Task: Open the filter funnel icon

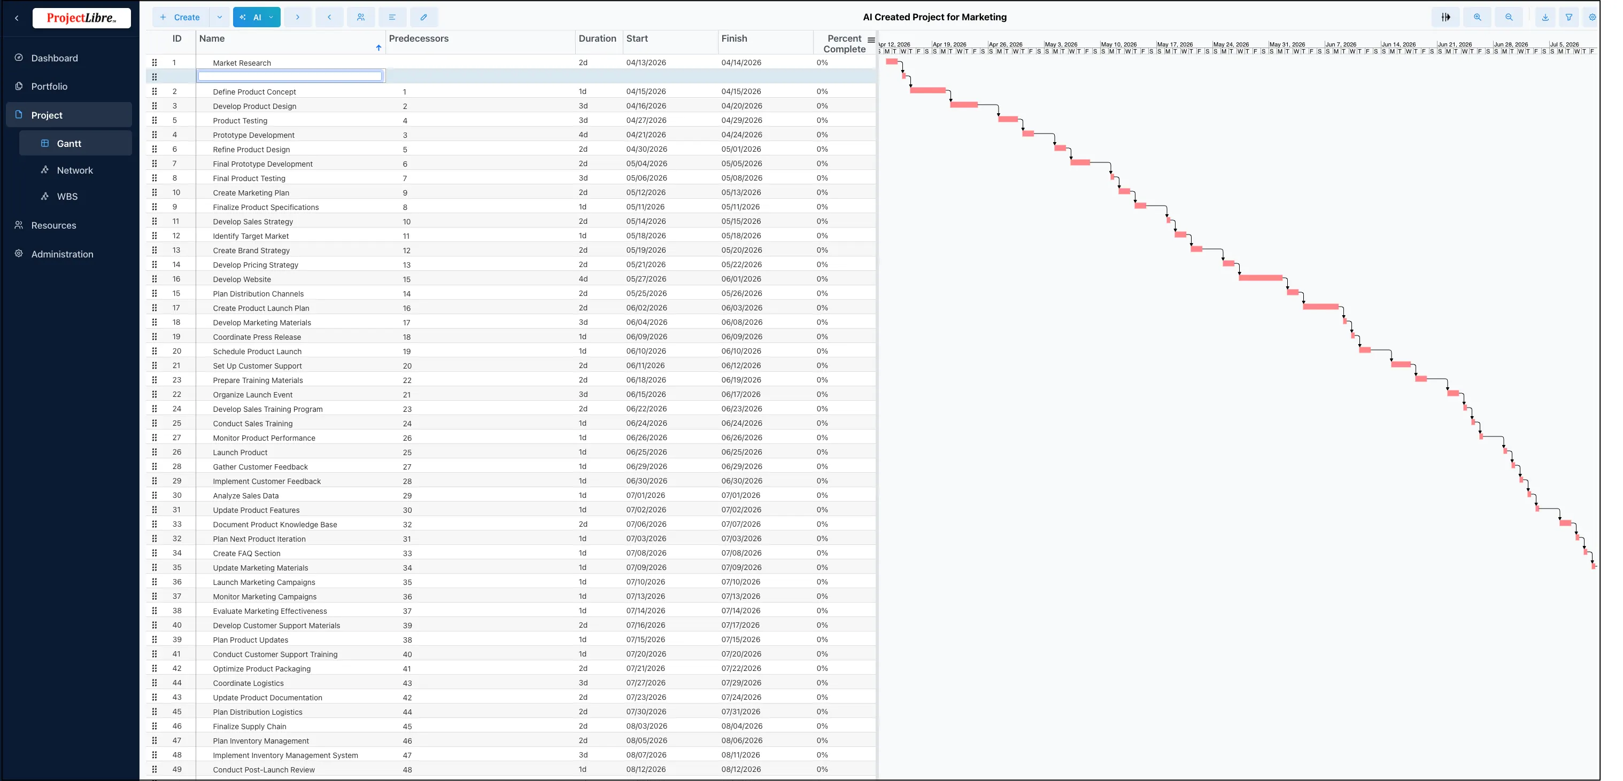Action: pos(1569,17)
